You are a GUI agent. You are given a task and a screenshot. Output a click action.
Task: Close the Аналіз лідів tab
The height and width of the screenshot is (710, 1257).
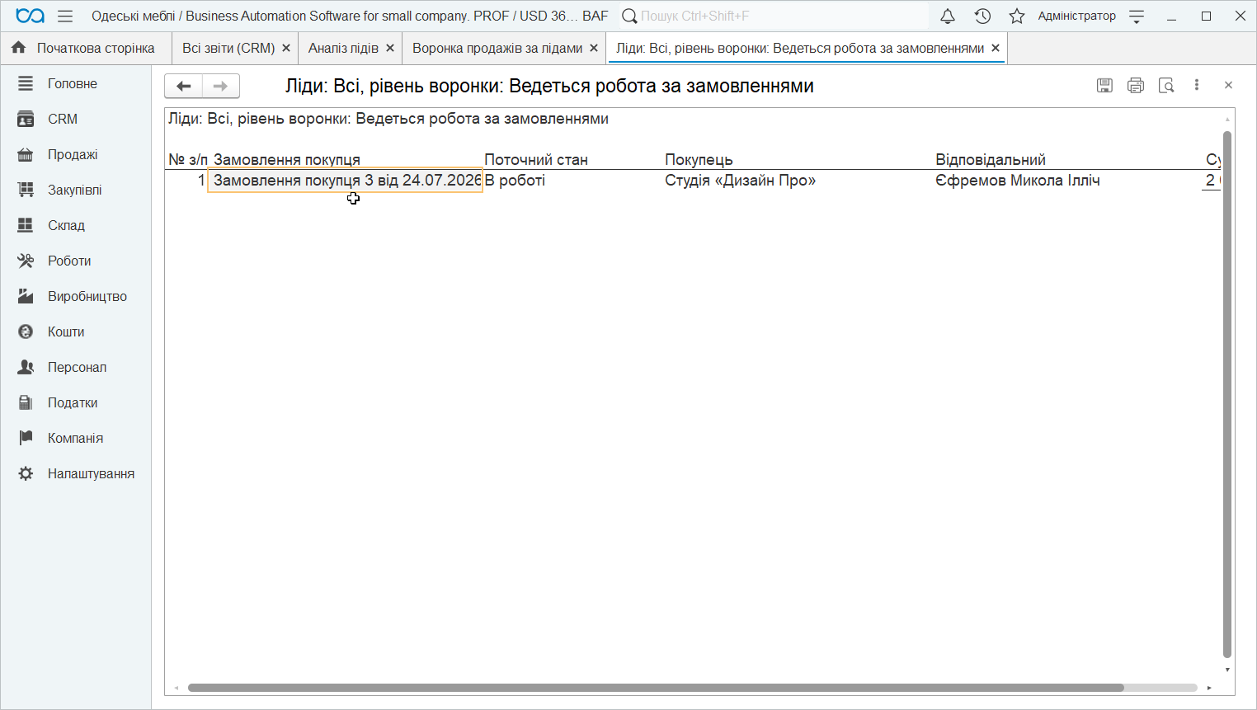[390, 48]
